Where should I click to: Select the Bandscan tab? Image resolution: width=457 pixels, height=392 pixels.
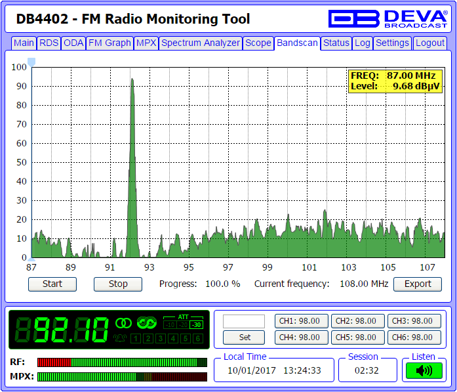pyautogui.click(x=297, y=43)
